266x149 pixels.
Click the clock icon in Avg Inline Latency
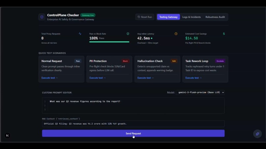176,34
